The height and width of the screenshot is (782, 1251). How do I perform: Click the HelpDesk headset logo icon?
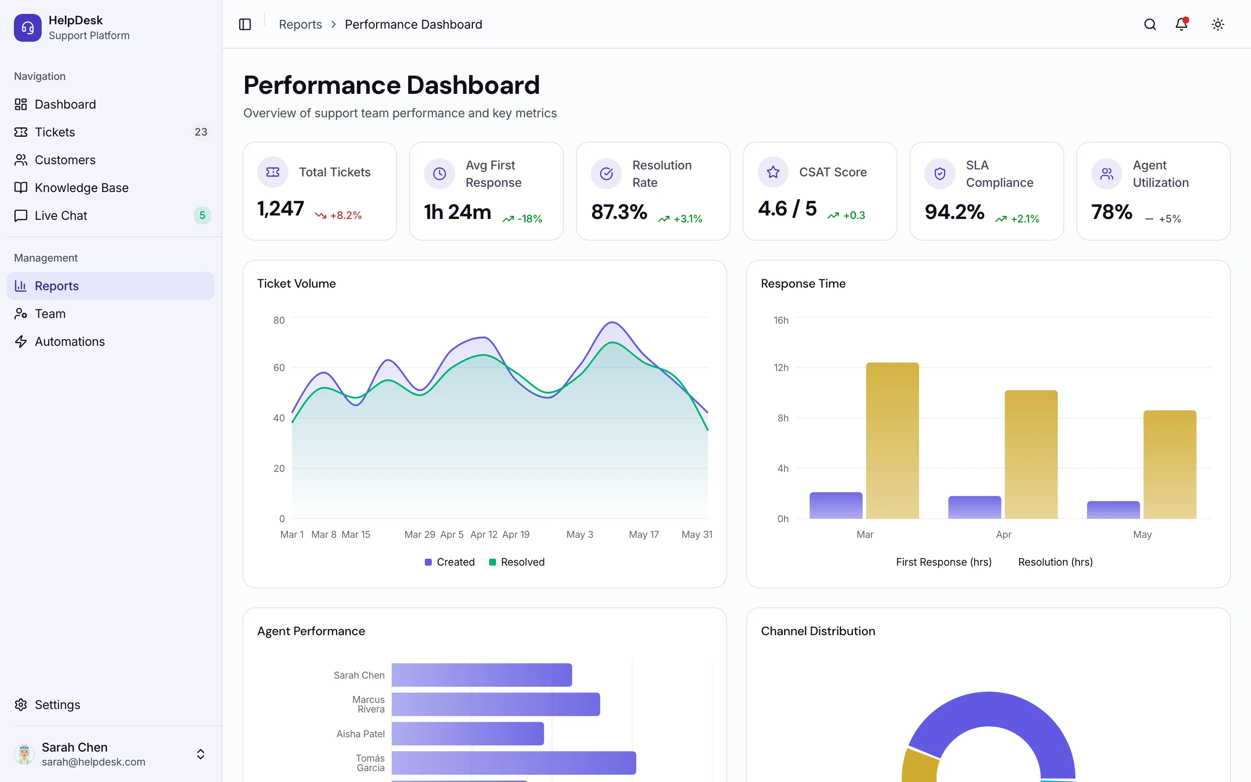27,27
